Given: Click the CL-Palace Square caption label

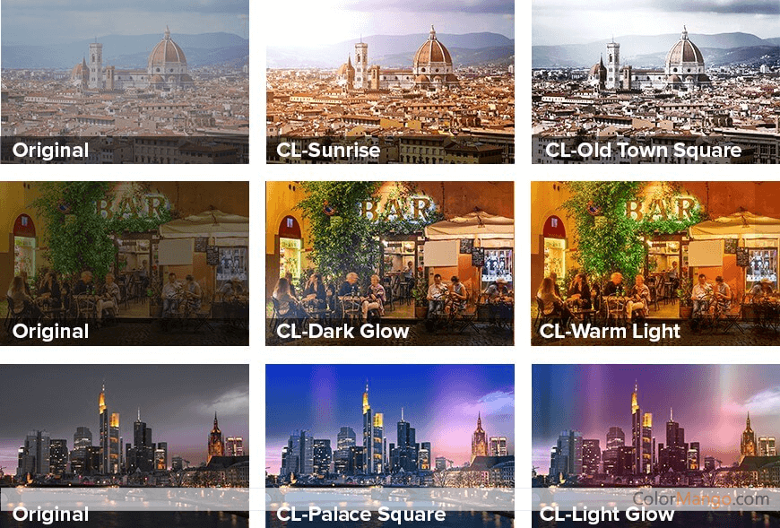Looking at the screenshot, I should pos(360,514).
